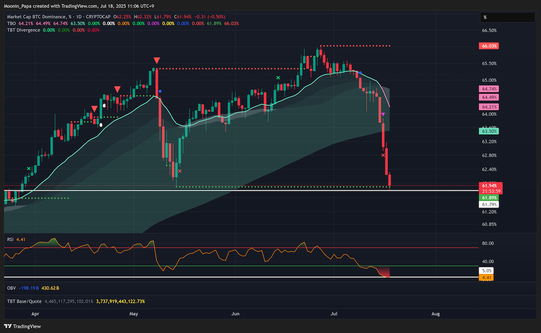Click the blue diamond on the July moving average
Image resolution: width=541 pixels, height=333 pixels.
(x=360, y=72)
